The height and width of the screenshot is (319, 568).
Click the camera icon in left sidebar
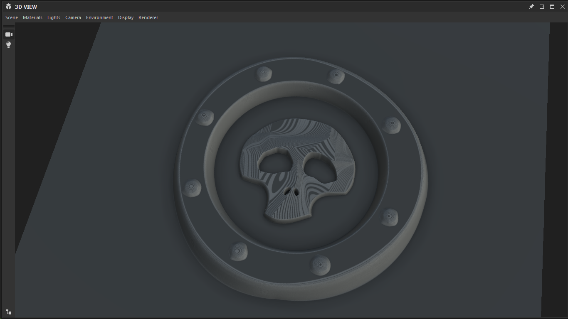click(9, 34)
